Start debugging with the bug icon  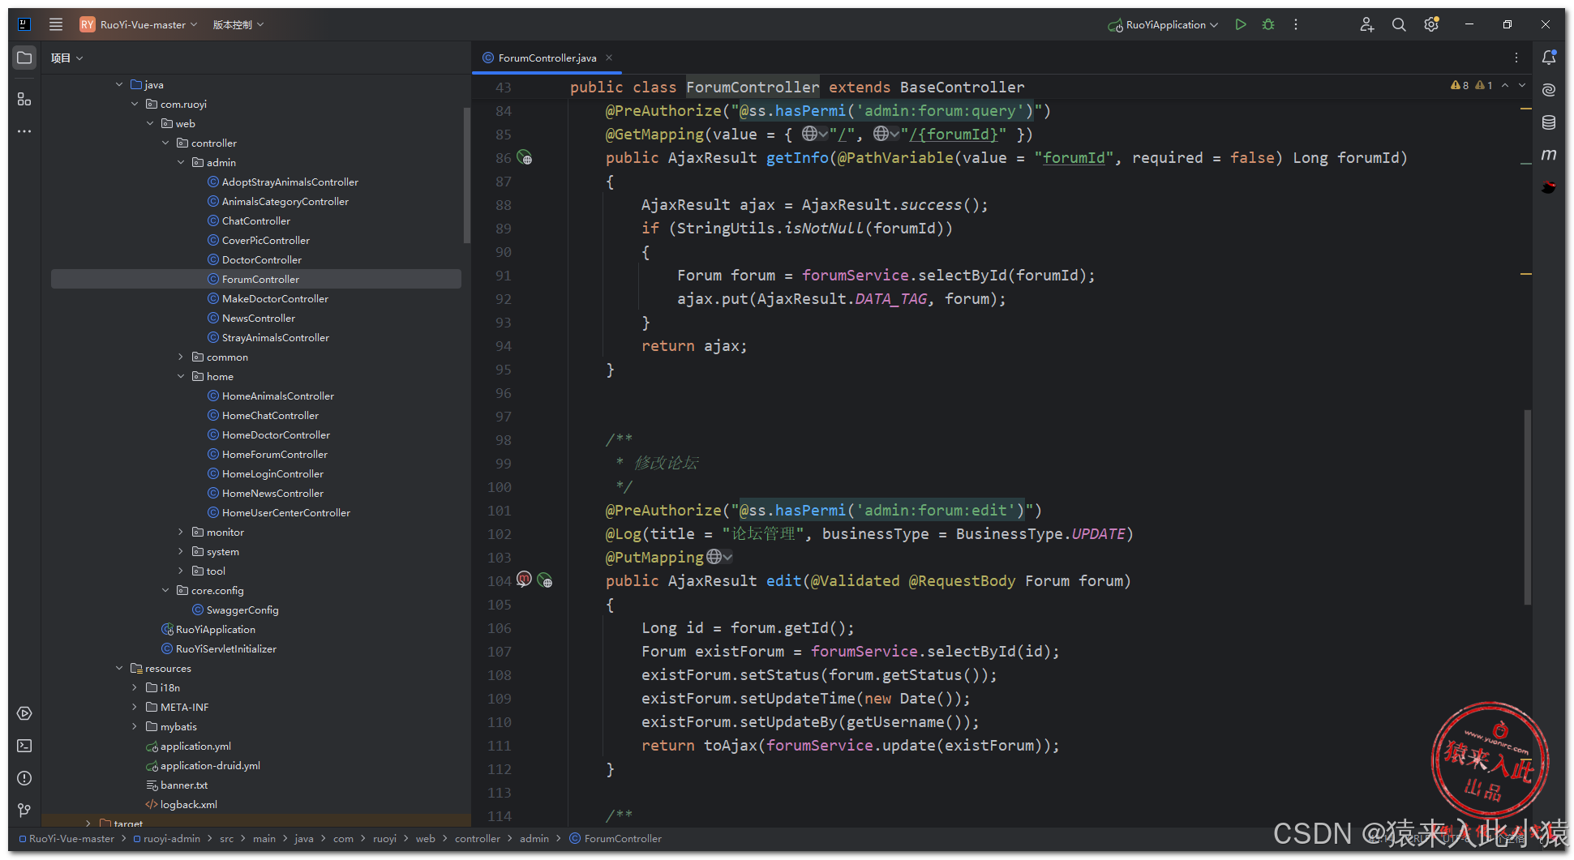(1268, 24)
